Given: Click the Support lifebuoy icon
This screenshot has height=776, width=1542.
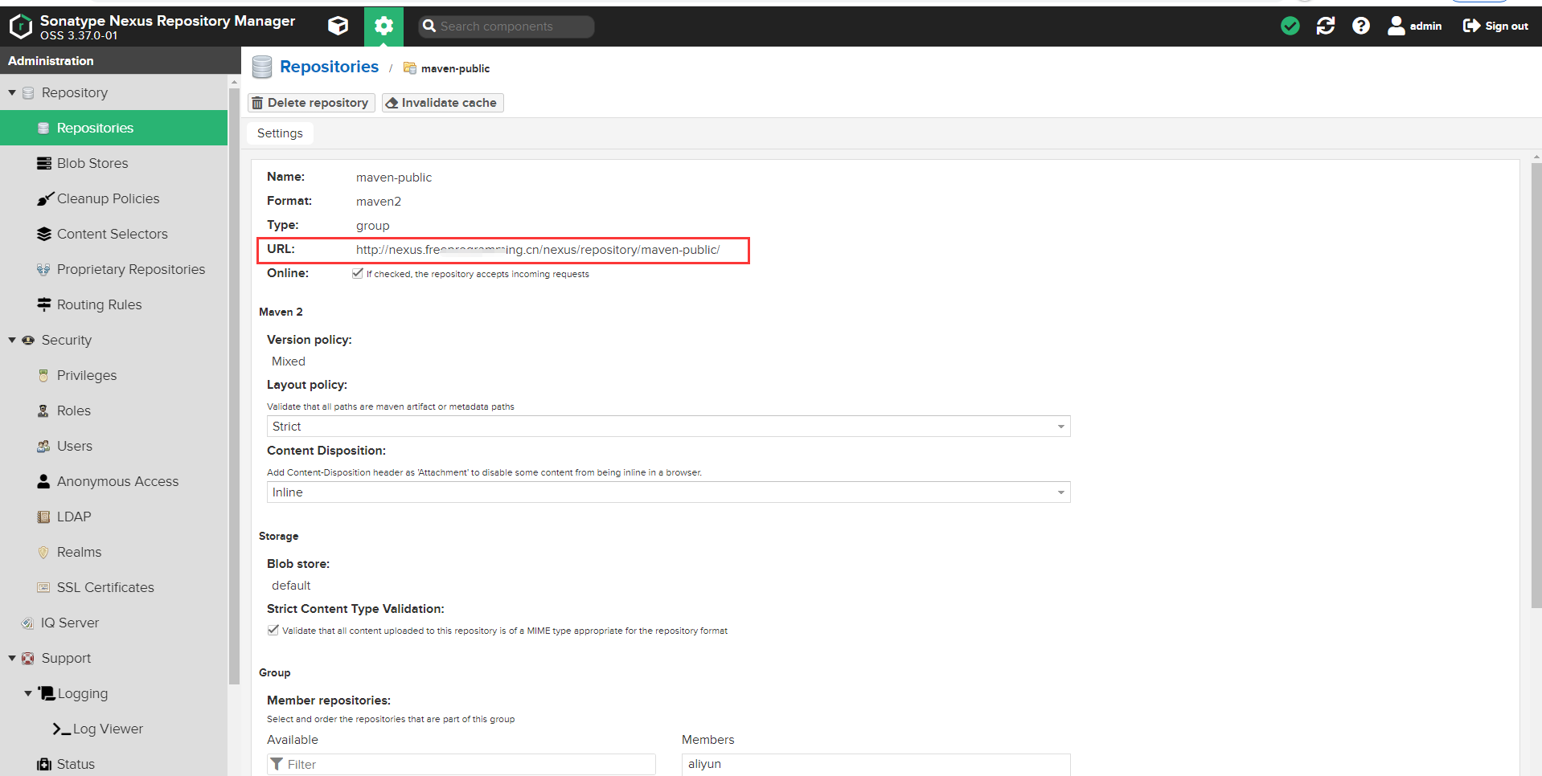Looking at the screenshot, I should [28, 659].
